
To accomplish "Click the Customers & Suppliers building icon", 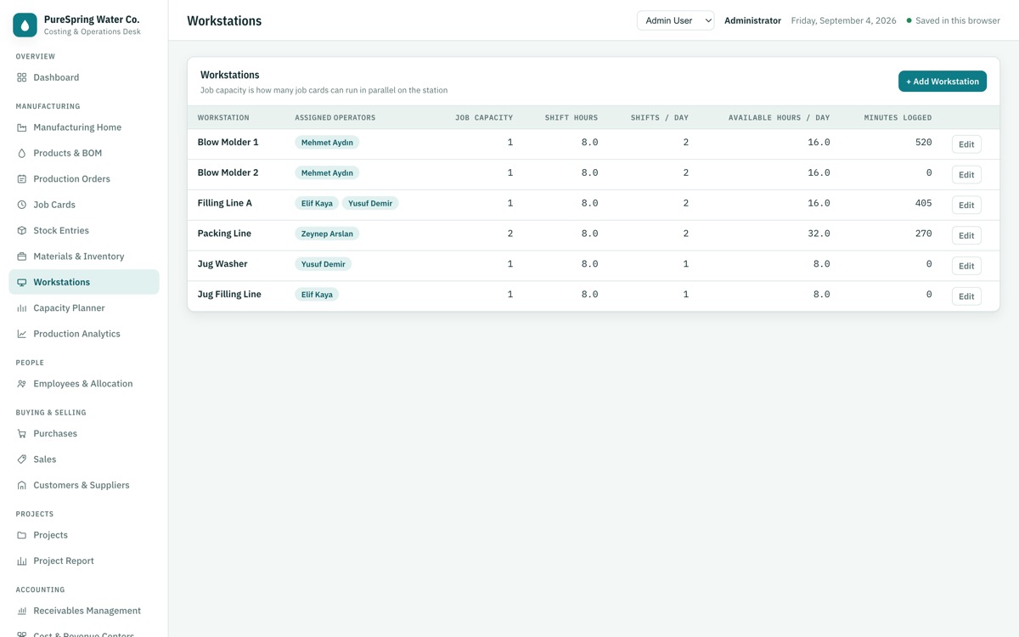I will (x=22, y=485).
